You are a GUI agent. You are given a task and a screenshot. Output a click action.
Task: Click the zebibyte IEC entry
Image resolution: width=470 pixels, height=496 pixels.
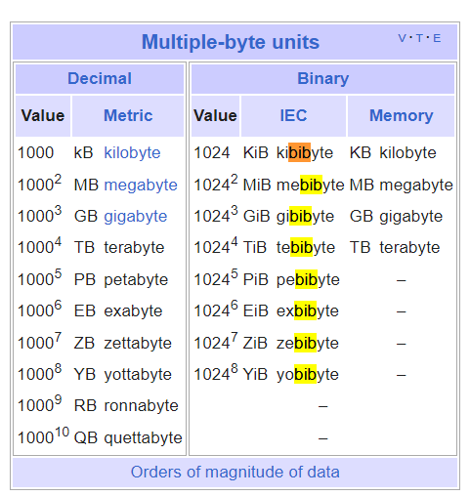click(308, 343)
